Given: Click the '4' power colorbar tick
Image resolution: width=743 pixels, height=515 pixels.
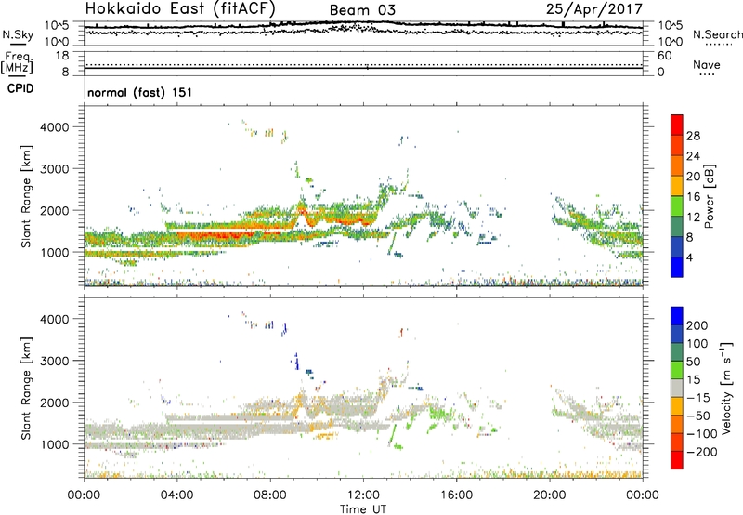Looking at the screenshot, I should coord(689,257).
